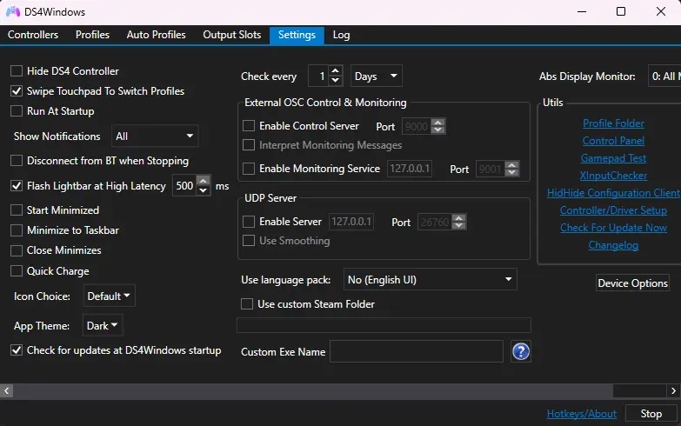Image resolution: width=681 pixels, height=426 pixels.
Task: Open the Profiles tab
Action: coord(92,35)
